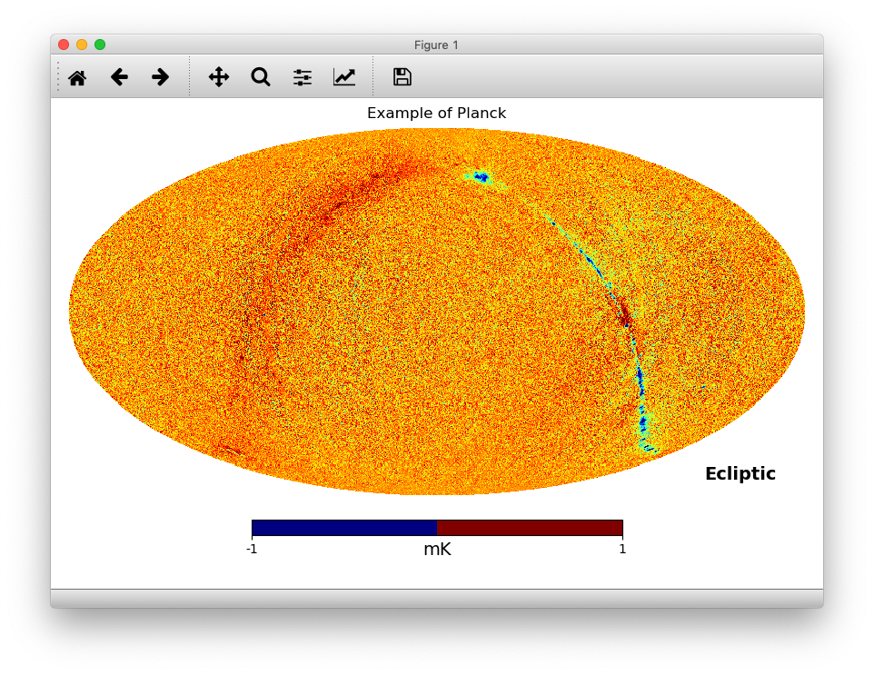Open the figure options line editor
The height and width of the screenshot is (675, 874).
click(x=344, y=77)
